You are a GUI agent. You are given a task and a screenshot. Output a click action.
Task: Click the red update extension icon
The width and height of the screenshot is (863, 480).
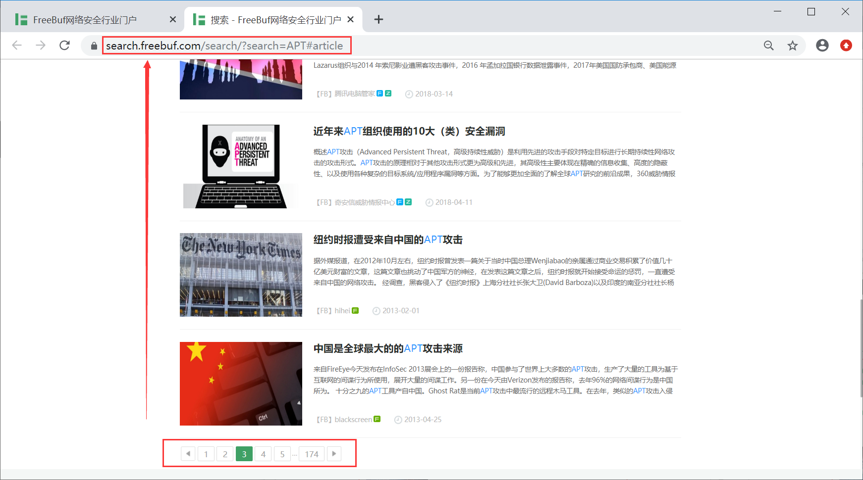point(846,46)
